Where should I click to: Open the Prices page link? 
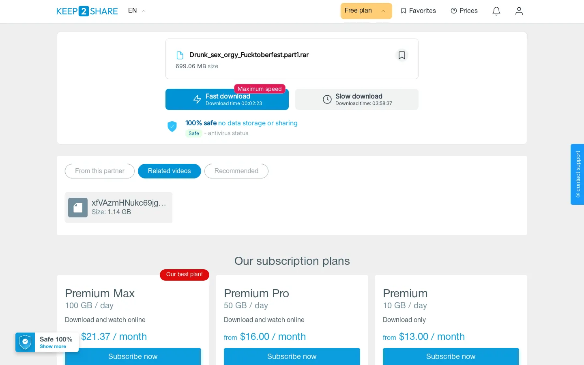point(464,11)
